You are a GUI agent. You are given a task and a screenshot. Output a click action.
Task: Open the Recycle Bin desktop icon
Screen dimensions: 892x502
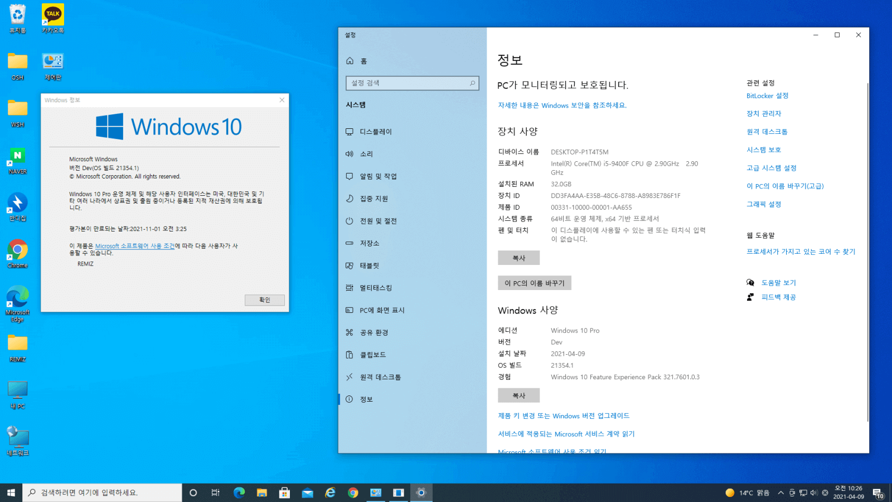17,19
